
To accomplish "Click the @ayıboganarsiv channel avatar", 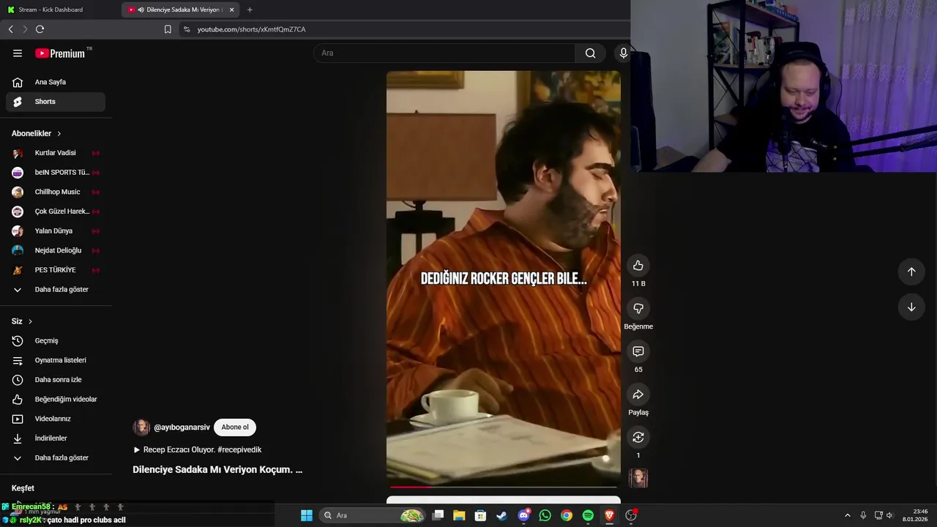I will pos(141,427).
